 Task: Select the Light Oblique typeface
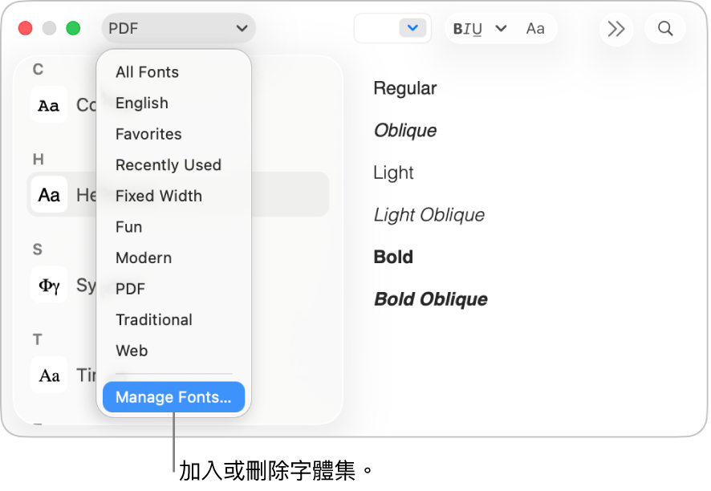click(x=429, y=215)
